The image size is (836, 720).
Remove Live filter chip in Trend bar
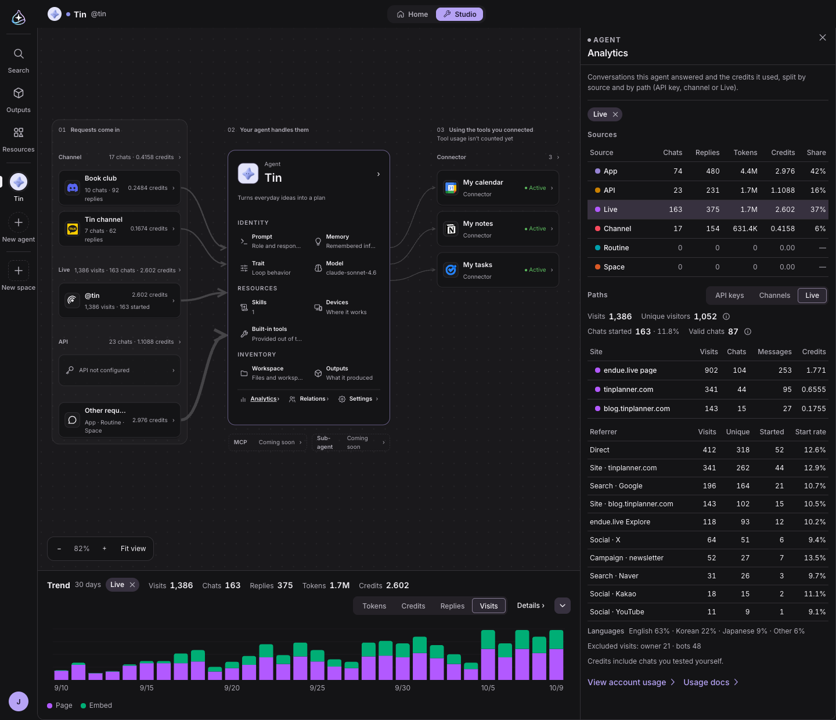coord(132,585)
